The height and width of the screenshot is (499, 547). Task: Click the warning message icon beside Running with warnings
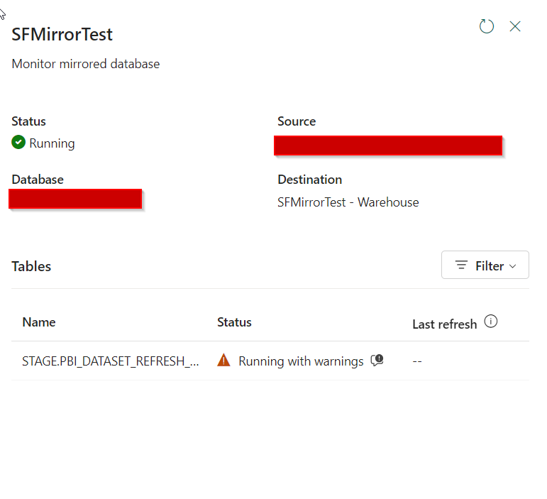(377, 360)
